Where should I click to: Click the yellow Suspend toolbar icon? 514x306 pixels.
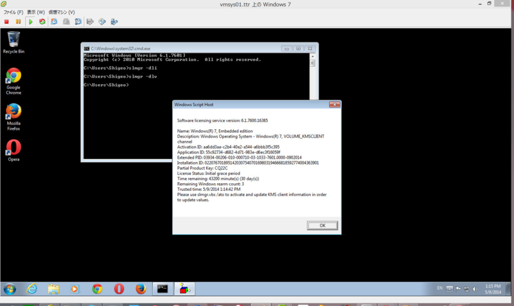tap(19, 22)
